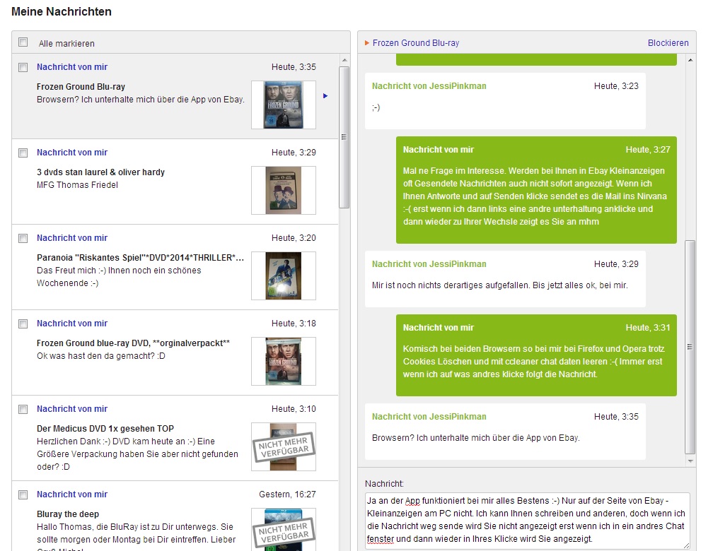Open Frozen Ground blue-ray DVD orginalverpackt thumbnail

tap(283, 361)
